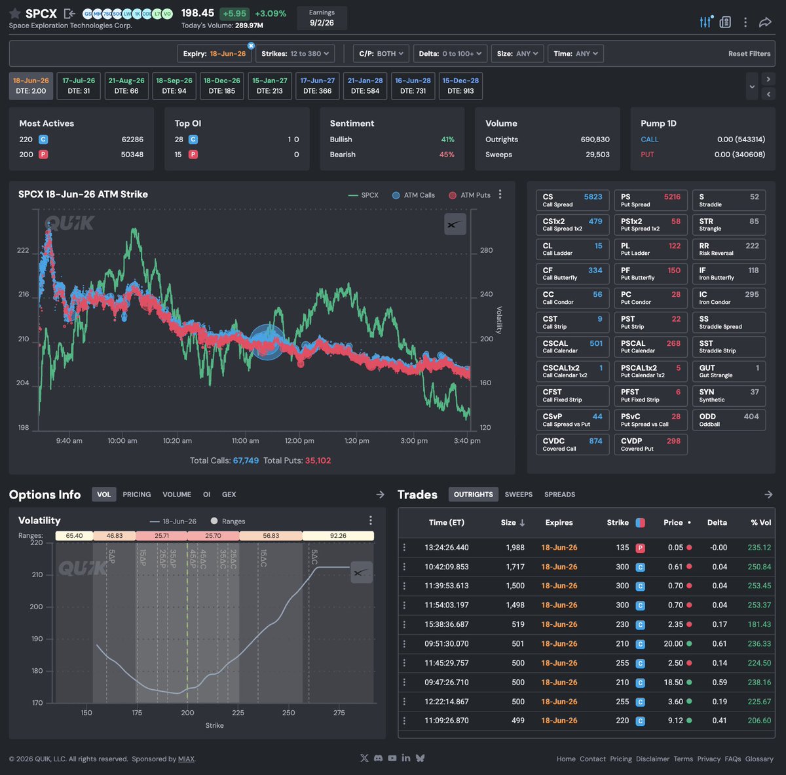
Task: Select the 17-Jul-26 expiry tab
Action: pos(79,86)
